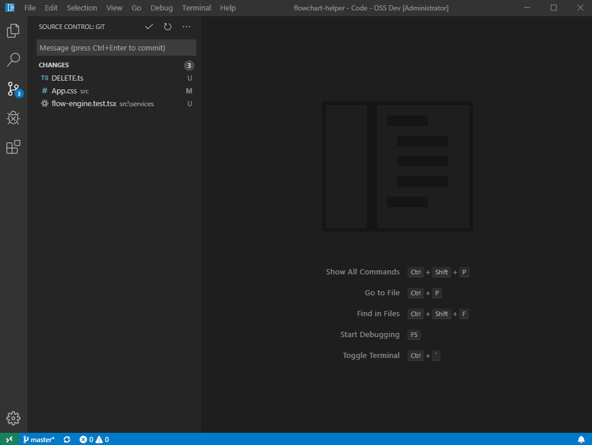The width and height of the screenshot is (592, 445).
Task: Click the F5 key hint
Action: pyautogui.click(x=414, y=335)
